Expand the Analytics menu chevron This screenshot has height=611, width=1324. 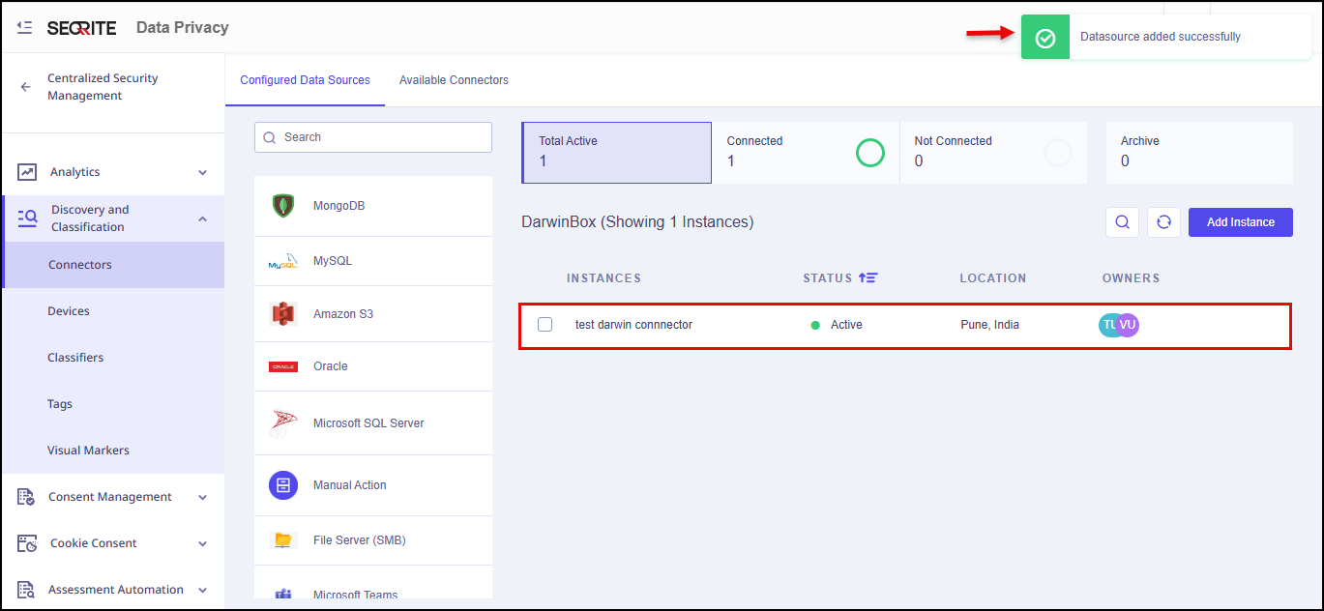pyautogui.click(x=202, y=172)
